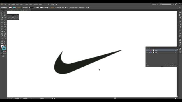Open the zoom level dropdown in status bar

coord(18,99)
